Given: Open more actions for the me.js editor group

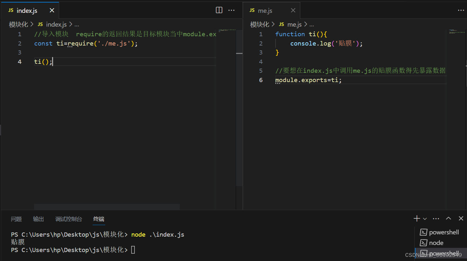Looking at the screenshot, I should coord(461,10).
